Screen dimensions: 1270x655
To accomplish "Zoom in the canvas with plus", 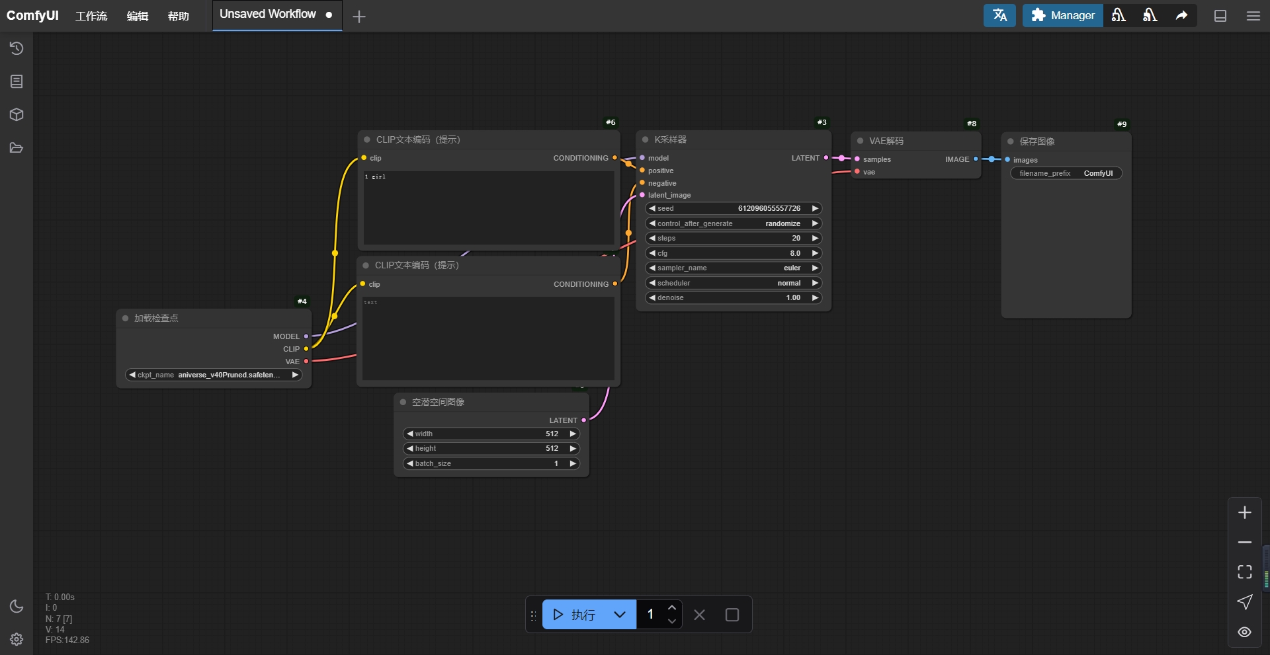I will coord(1244,513).
